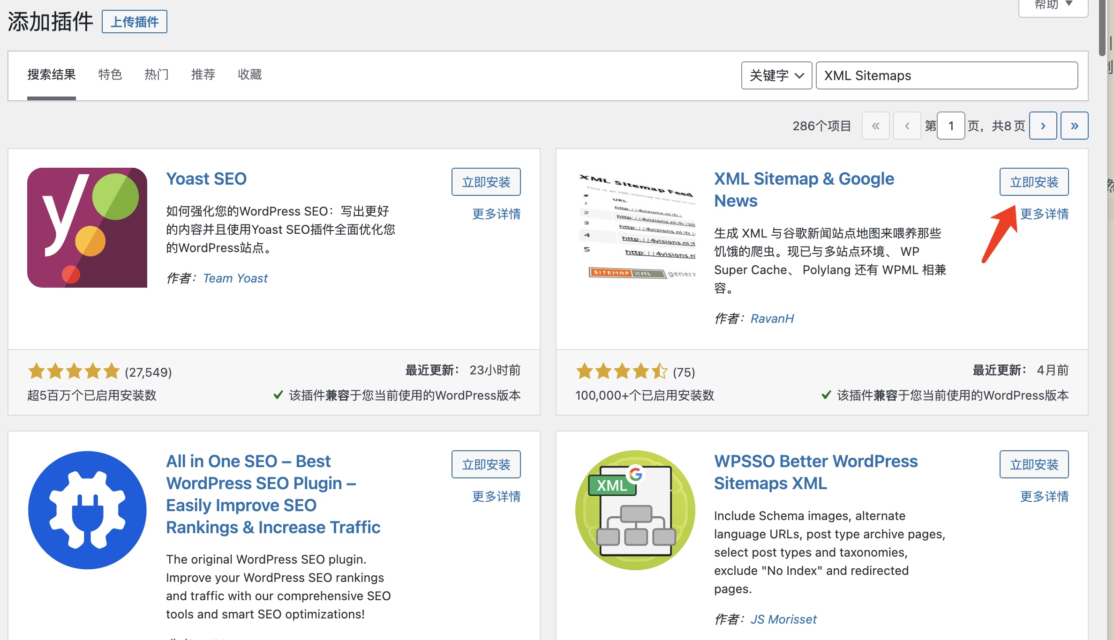This screenshot has width=1114, height=640.
Task: Expand the 帮助 help dropdown
Action: 1053,7
